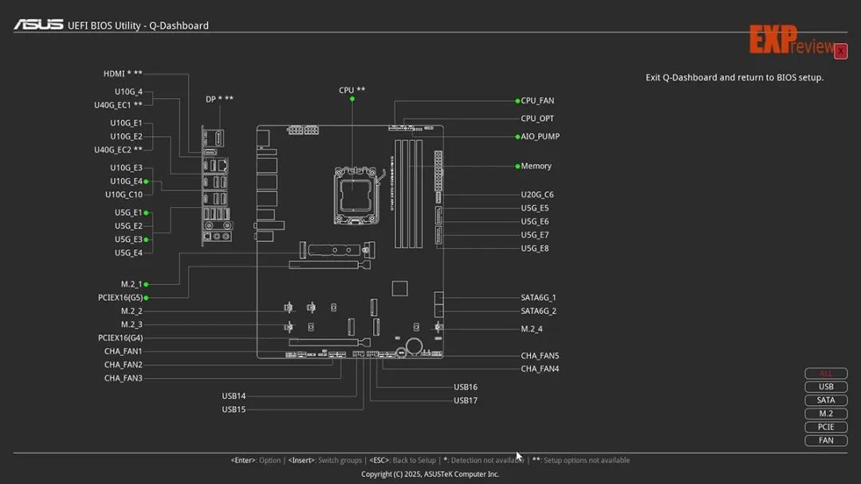Select CHA_FAN5 header label

(x=540, y=356)
